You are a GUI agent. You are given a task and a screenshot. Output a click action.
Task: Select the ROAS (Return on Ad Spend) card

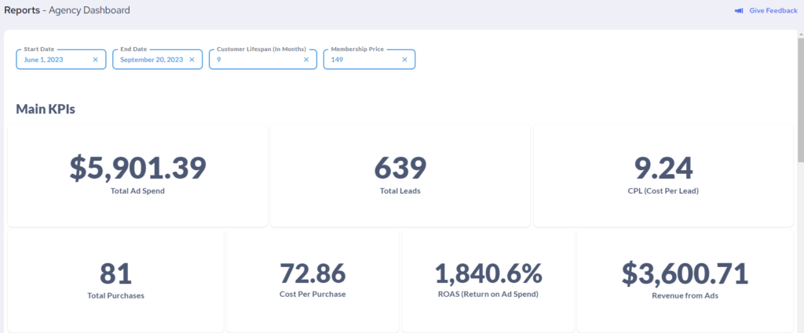tap(488, 279)
